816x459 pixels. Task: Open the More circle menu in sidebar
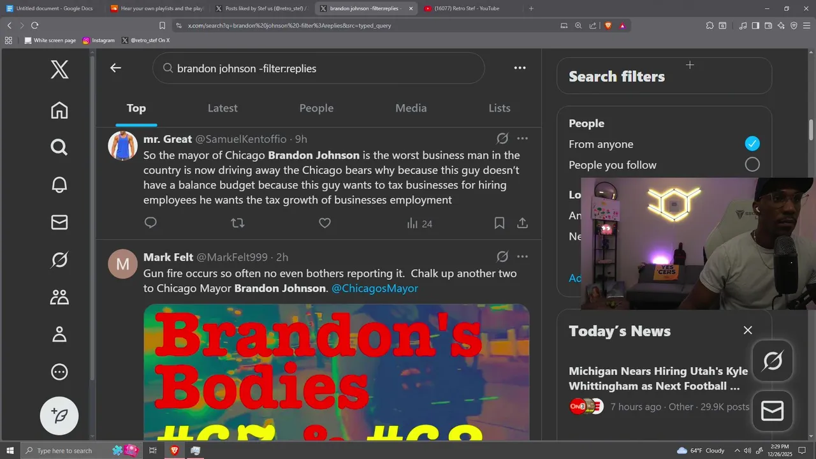coord(59,372)
